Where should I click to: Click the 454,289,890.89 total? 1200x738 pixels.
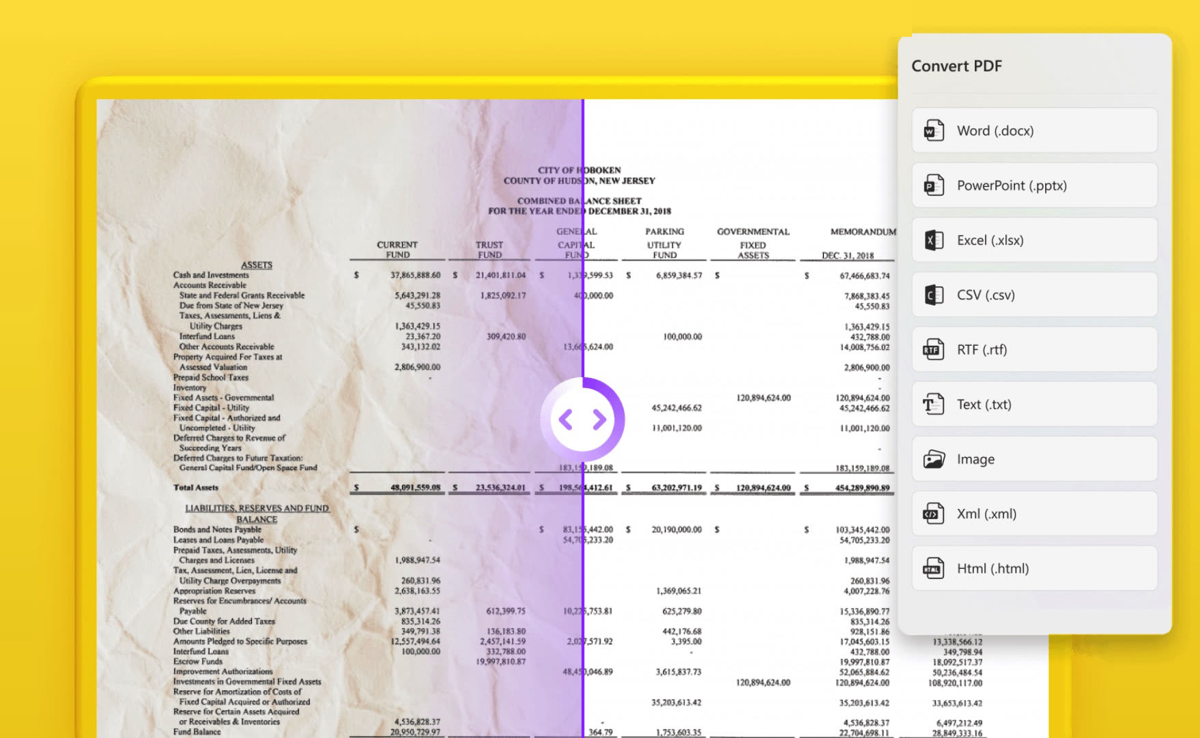click(x=863, y=488)
